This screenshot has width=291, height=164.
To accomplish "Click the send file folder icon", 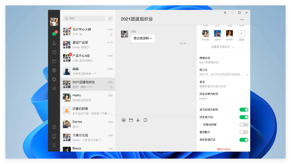I will [131, 120].
